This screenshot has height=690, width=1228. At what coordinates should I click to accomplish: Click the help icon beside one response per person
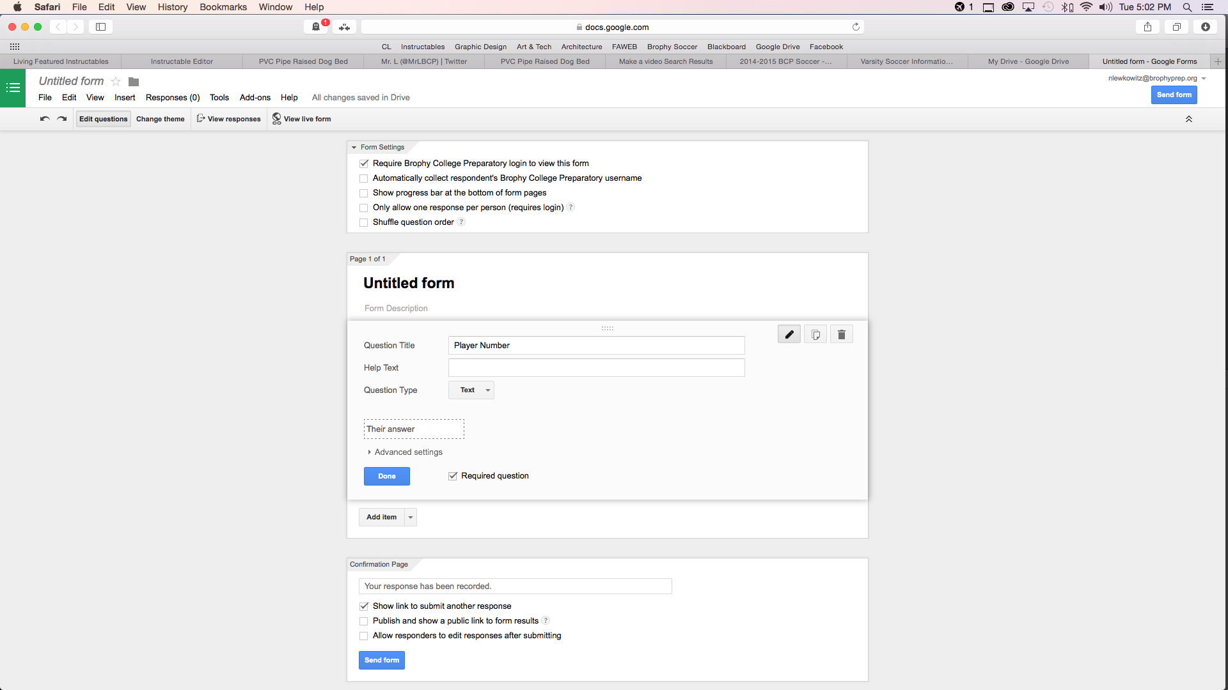(x=571, y=208)
